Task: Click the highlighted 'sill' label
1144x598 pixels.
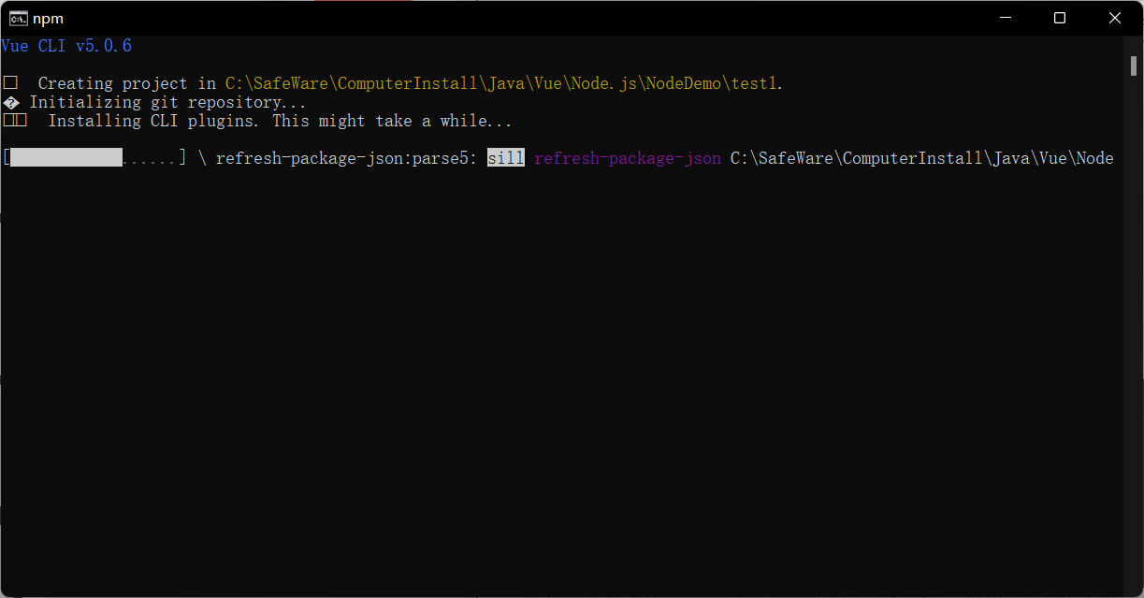Action: pos(506,158)
